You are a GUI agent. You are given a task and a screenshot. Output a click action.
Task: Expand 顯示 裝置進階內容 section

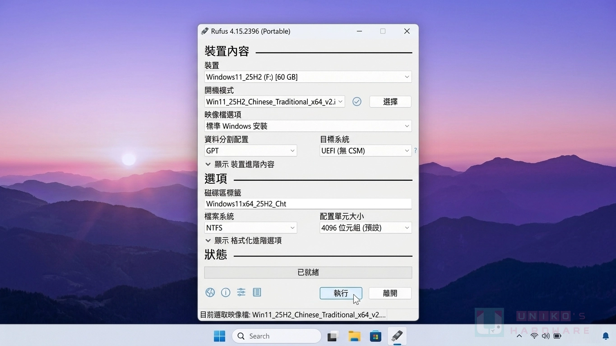click(x=240, y=164)
